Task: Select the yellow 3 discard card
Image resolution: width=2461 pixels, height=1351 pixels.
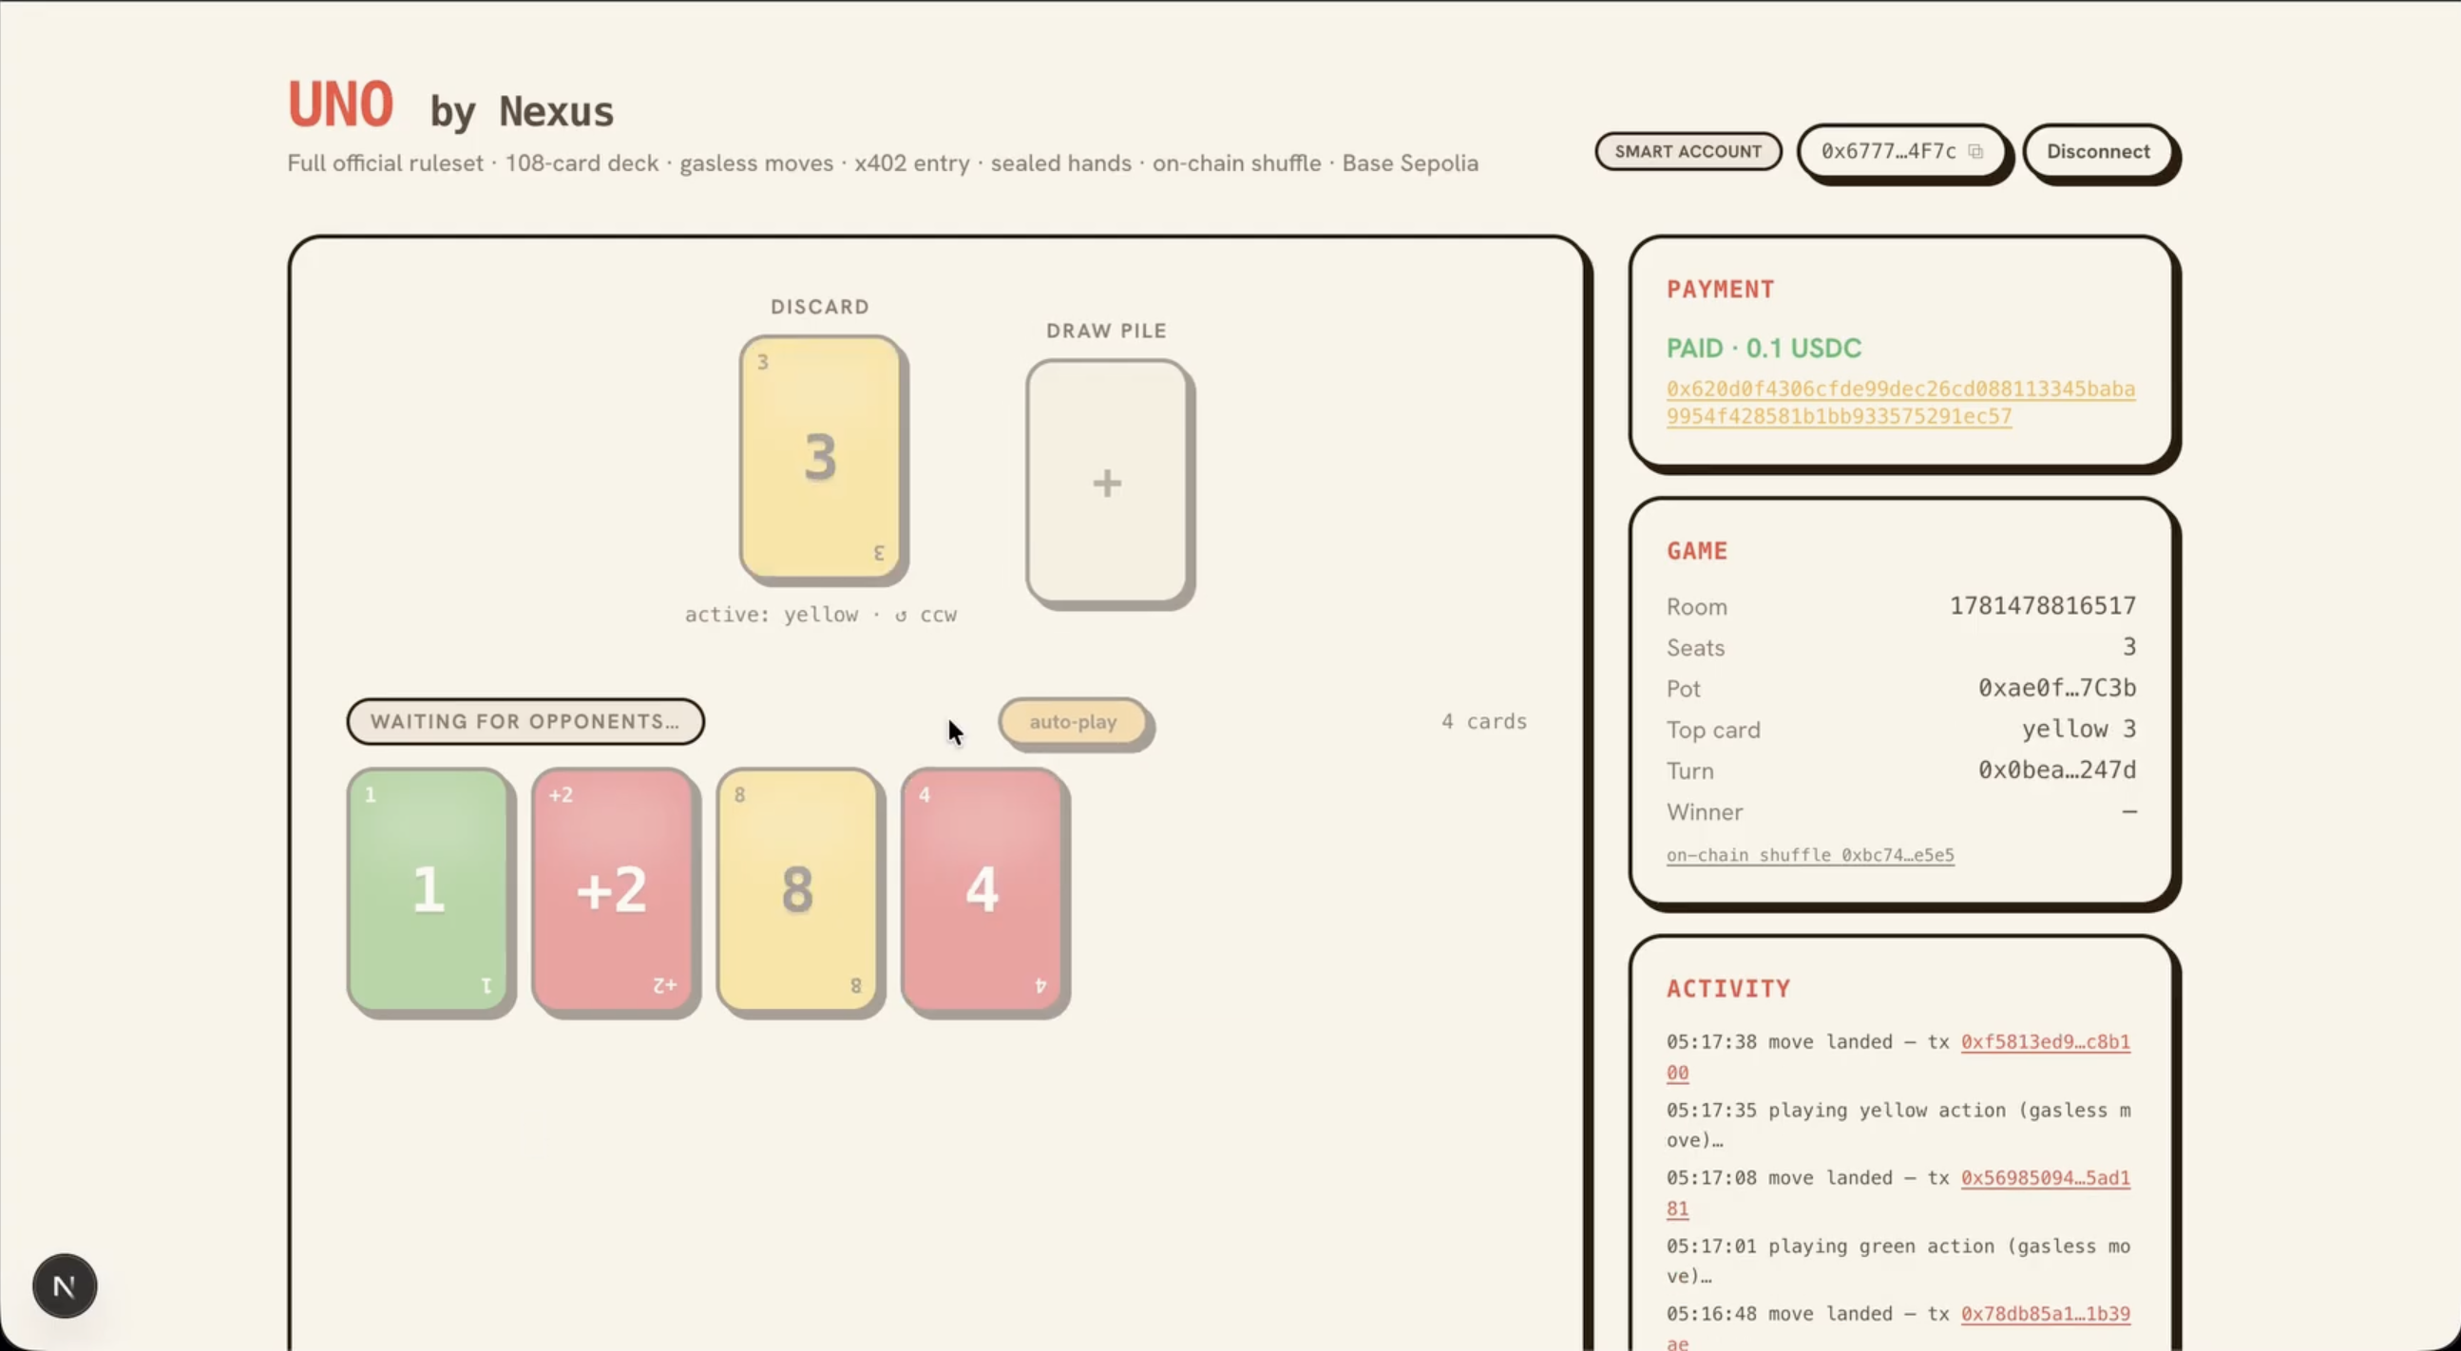Action: 821,458
